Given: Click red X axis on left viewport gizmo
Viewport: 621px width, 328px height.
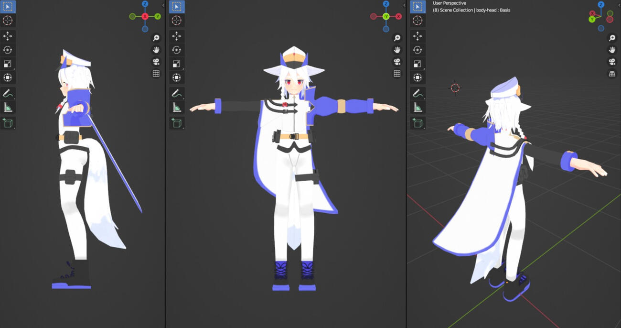Looking at the screenshot, I should [145, 17].
